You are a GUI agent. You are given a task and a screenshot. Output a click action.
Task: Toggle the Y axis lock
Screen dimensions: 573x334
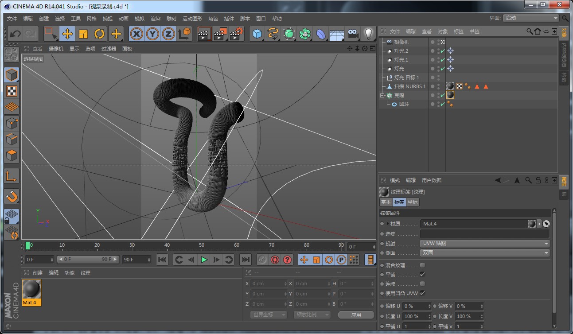point(152,34)
